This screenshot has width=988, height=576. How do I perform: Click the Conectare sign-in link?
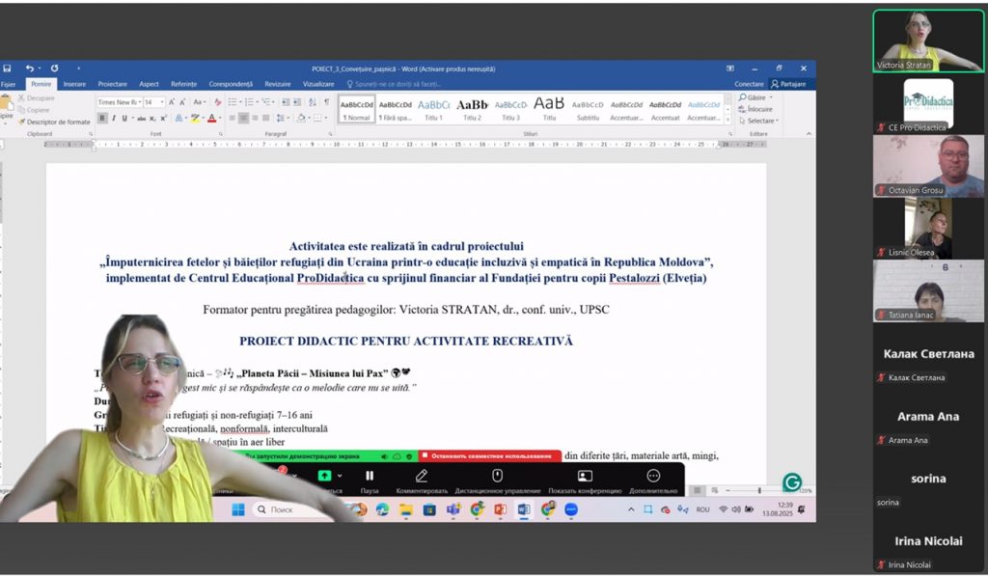tap(749, 84)
